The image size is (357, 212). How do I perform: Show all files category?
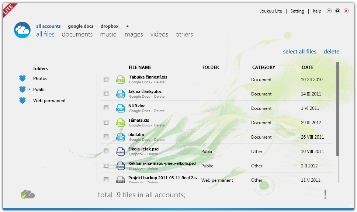click(45, 34)
